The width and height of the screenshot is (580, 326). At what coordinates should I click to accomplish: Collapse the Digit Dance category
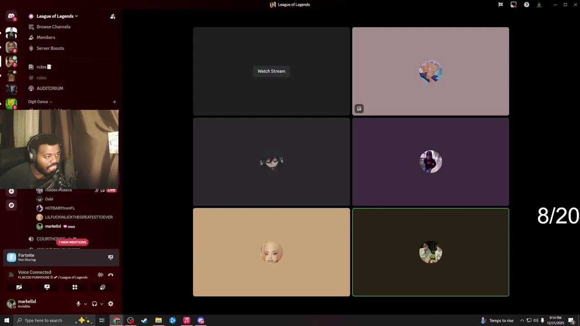40,102
